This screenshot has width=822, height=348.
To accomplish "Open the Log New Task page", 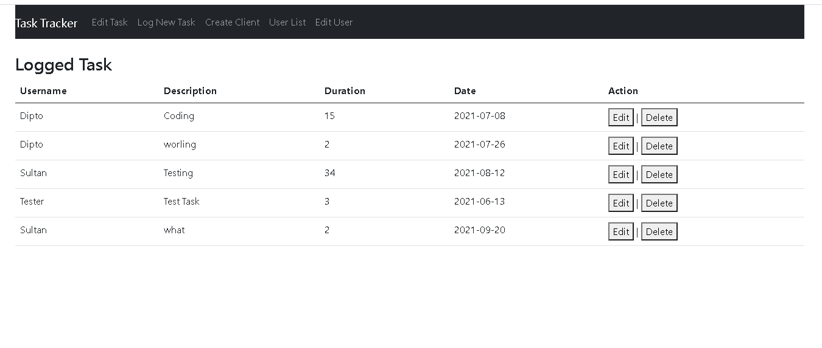I will (166, 22).
